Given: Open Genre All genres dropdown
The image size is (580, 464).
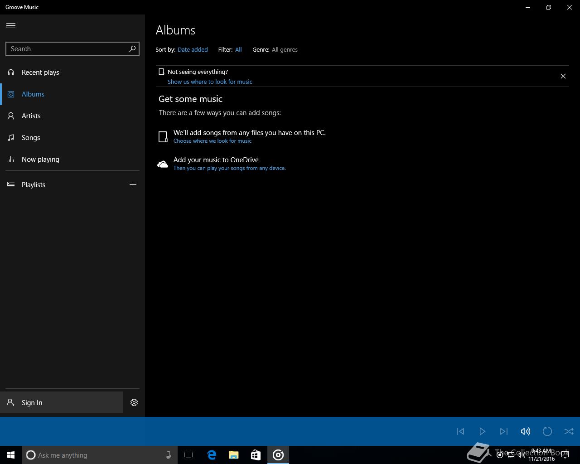Looking at the screenshot, I should pos(285,50).
